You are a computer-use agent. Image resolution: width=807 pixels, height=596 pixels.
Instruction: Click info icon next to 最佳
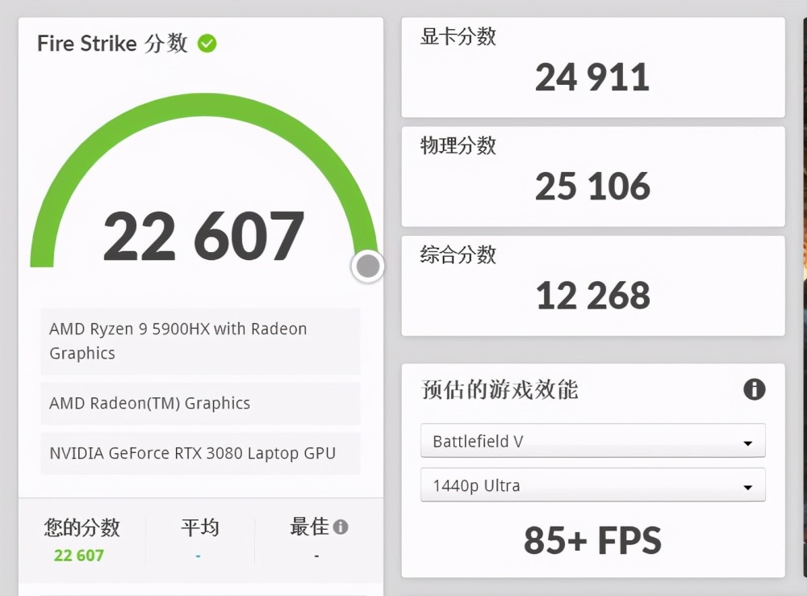[341, 527]
